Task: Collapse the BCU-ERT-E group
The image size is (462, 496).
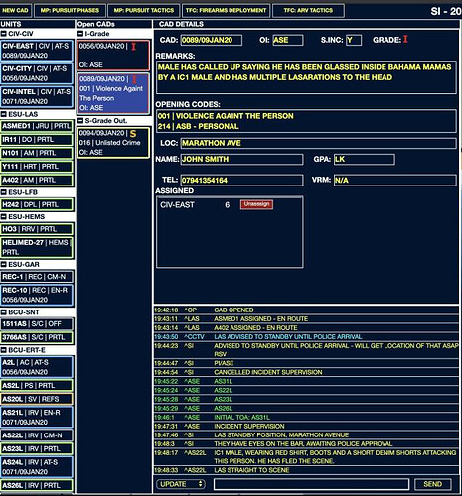Action: tap(4, 350)
